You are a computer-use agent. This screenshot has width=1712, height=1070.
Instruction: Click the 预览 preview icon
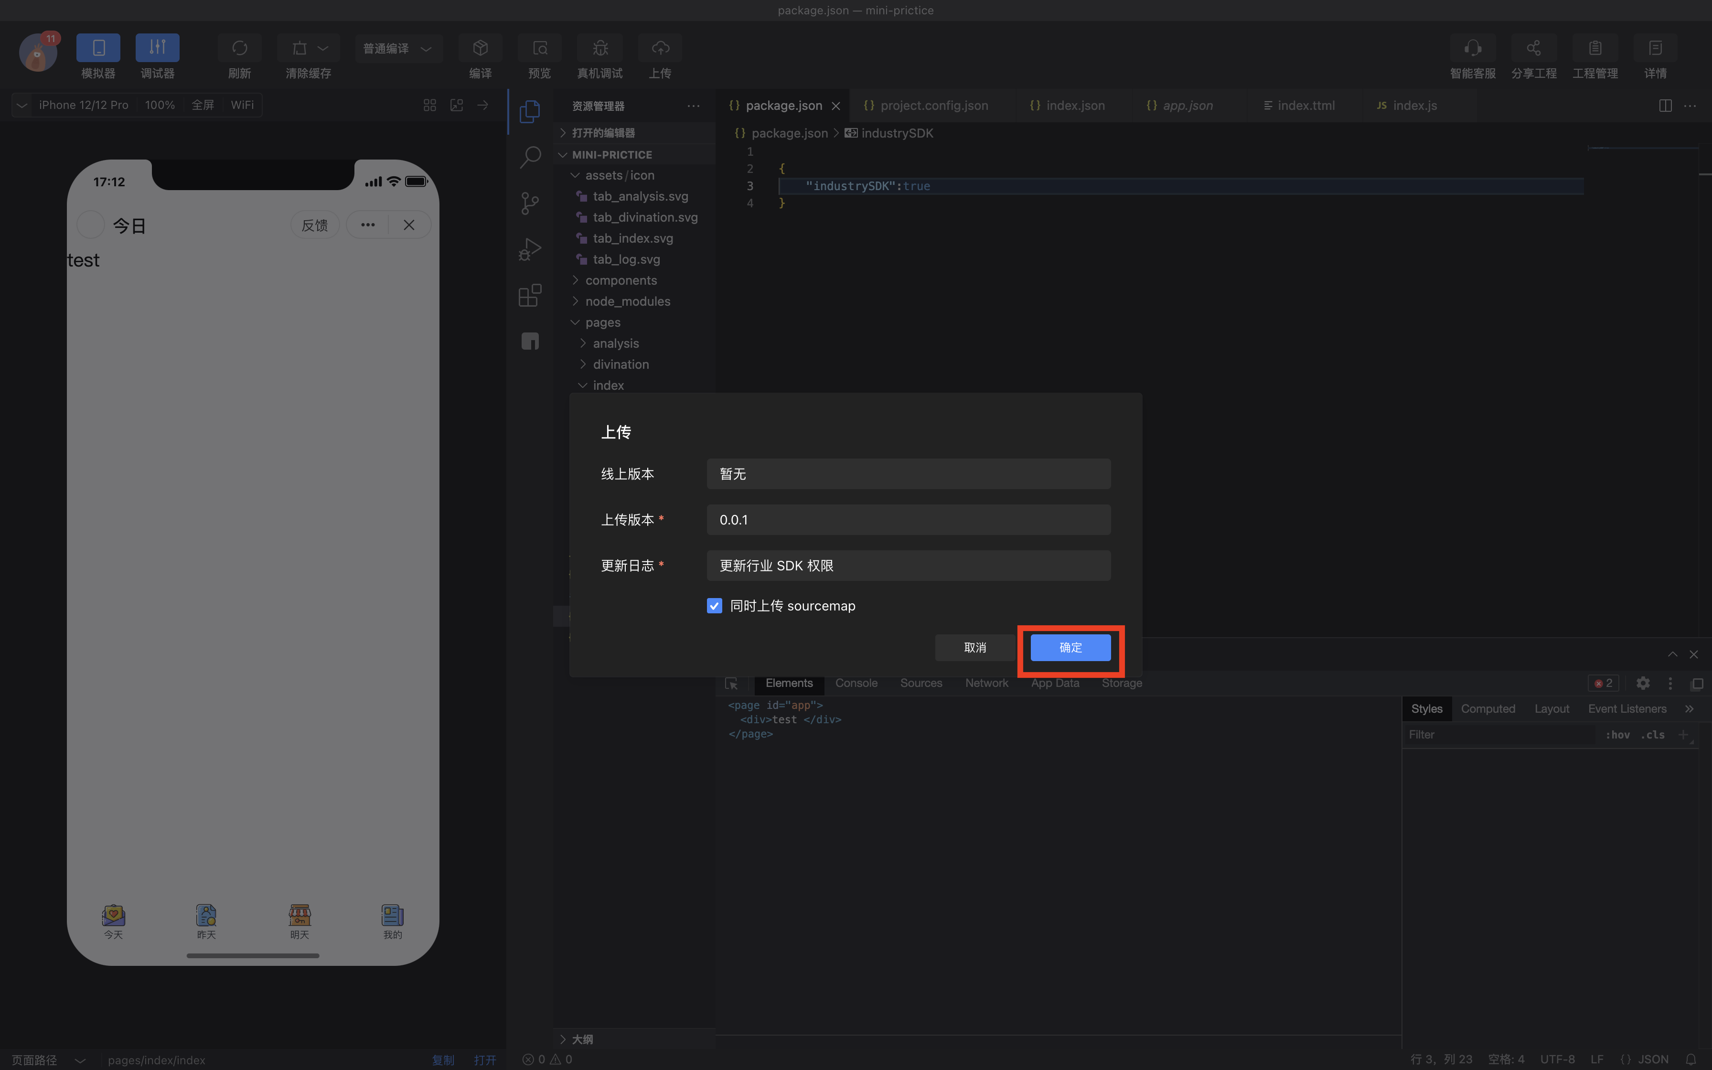click(540, 48)
